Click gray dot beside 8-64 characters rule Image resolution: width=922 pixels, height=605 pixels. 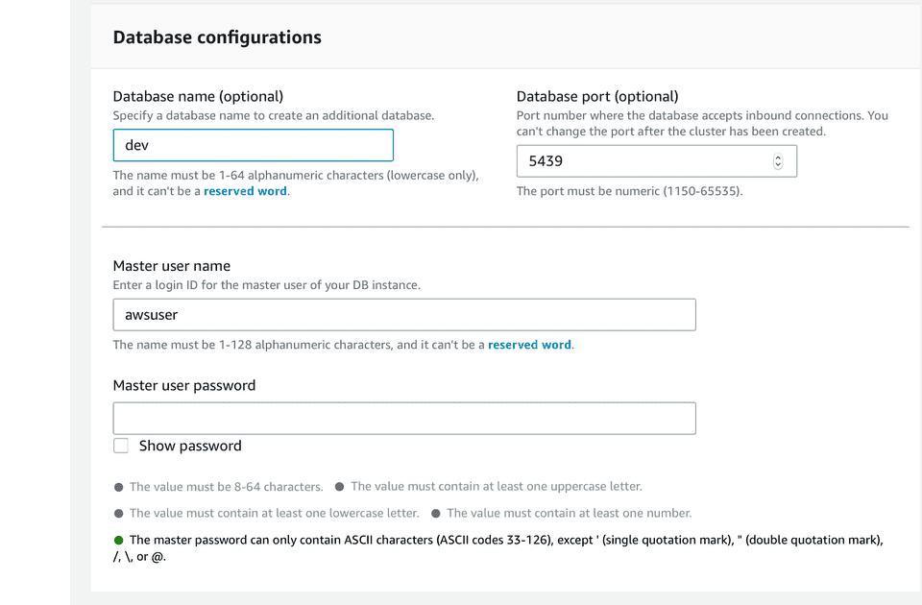tap(119, 487)
